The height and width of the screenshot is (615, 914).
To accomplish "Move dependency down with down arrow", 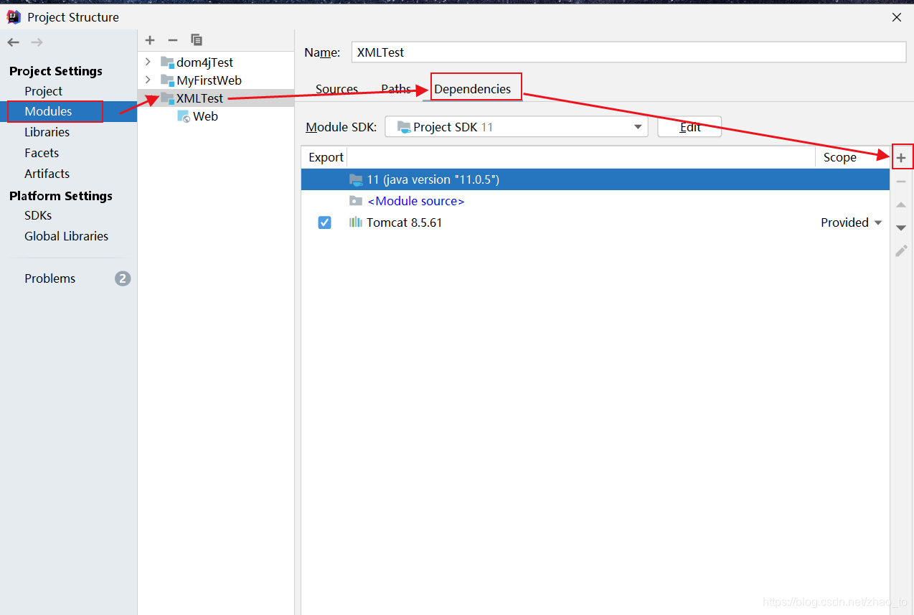I will (902, 228).
